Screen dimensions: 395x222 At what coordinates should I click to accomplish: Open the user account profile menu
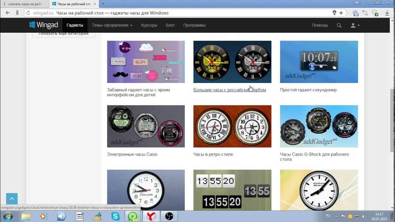click(x=355, y=25)
